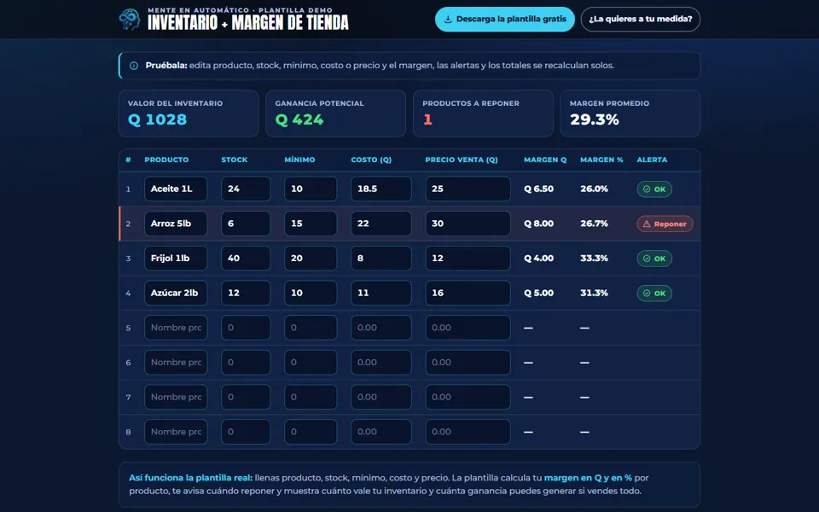
Task: Select the stock field showing 24 for Aceite
Action: click(x=246, y=189)
